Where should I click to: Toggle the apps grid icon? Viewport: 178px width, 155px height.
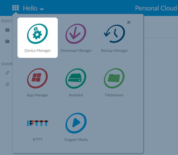16,8
